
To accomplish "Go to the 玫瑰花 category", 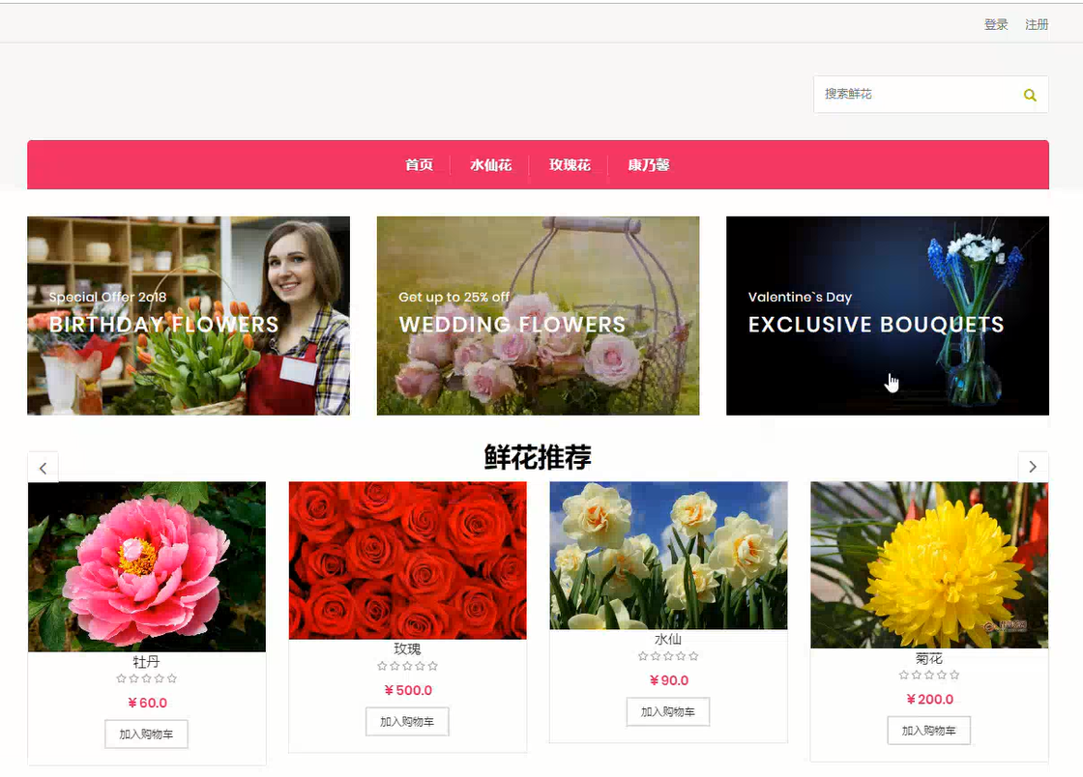I will tap(570, 165).
